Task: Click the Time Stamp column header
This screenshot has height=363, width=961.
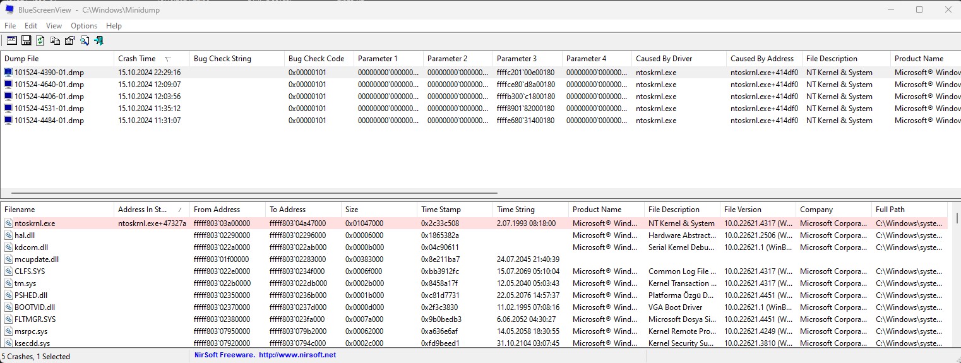Action: (x=455, y=210)
